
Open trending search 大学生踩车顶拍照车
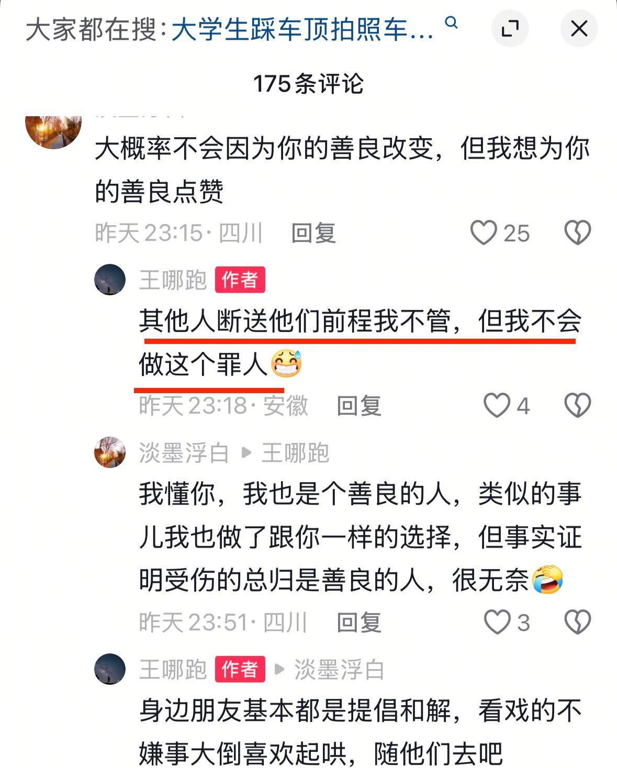click(x=302, y=30)
